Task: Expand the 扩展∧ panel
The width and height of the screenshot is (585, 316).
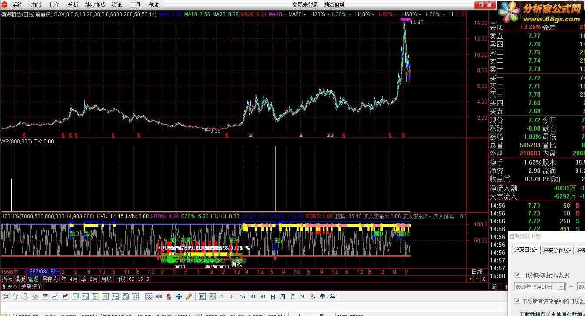Action: point(9,286)
